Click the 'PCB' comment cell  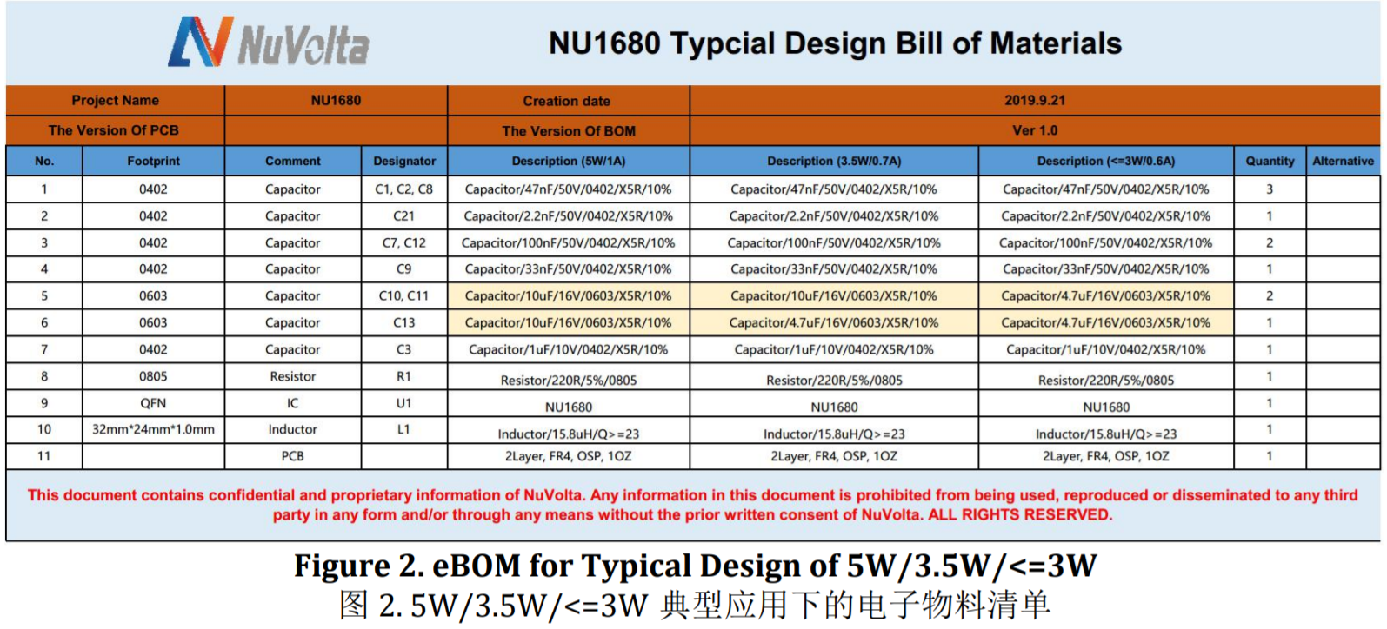[x=293, y=456]
